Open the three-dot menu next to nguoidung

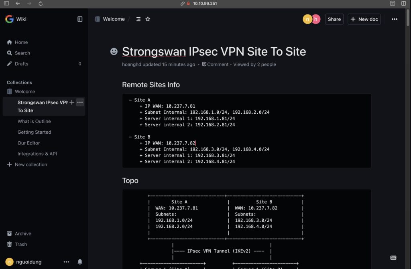click(x=66, y=262)
